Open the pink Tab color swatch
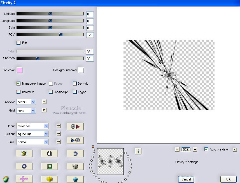Viewport: 240px width, 183px height. 19,70
